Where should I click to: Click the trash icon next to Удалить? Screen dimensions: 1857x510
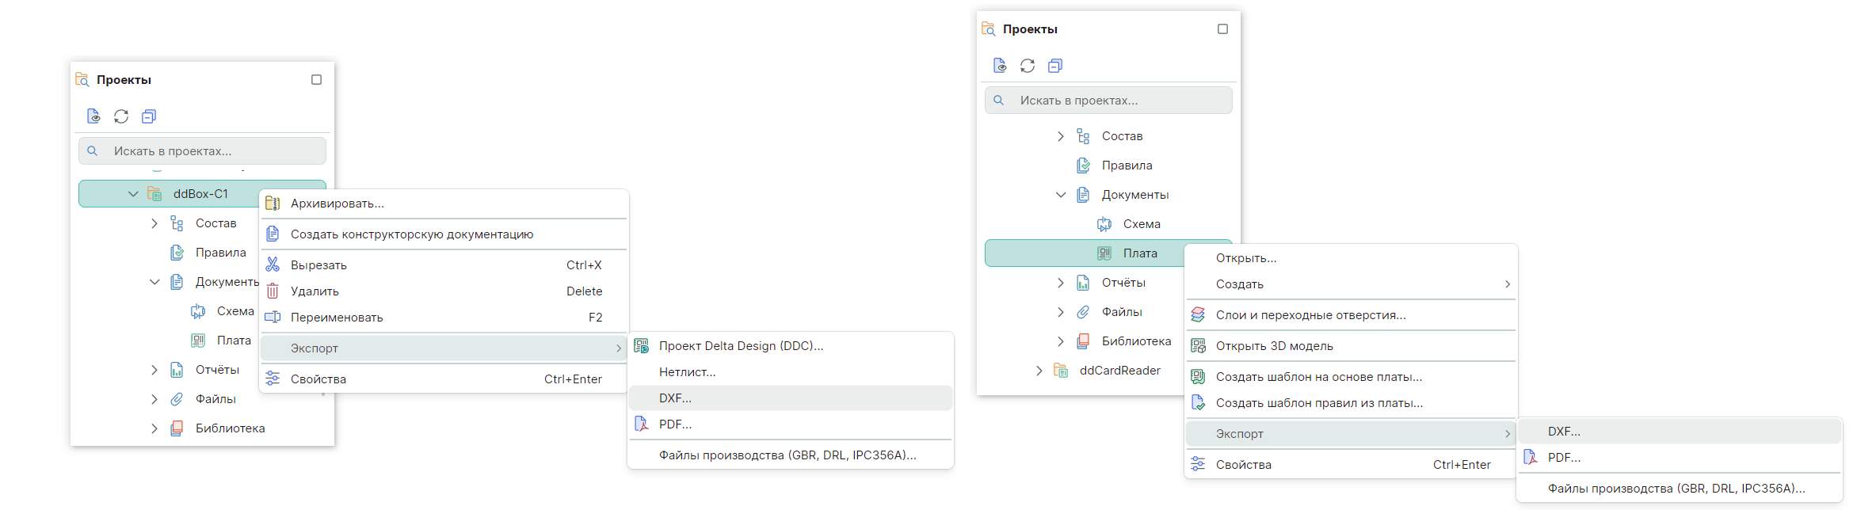[x=273, y=291]
